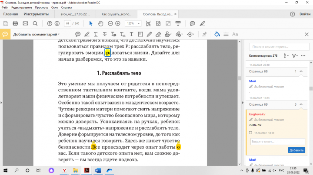Open Read Mode icon
The image size is (313, 175).
(168, 23)
